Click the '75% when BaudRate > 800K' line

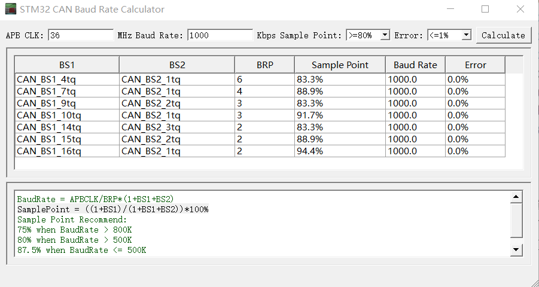point(75,230)
